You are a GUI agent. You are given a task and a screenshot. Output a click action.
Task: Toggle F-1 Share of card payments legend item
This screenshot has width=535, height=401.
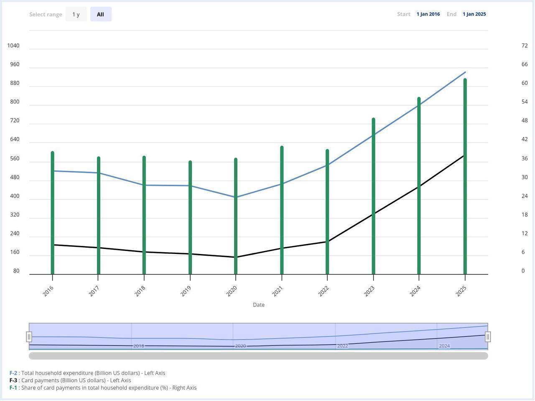point(103,388)
